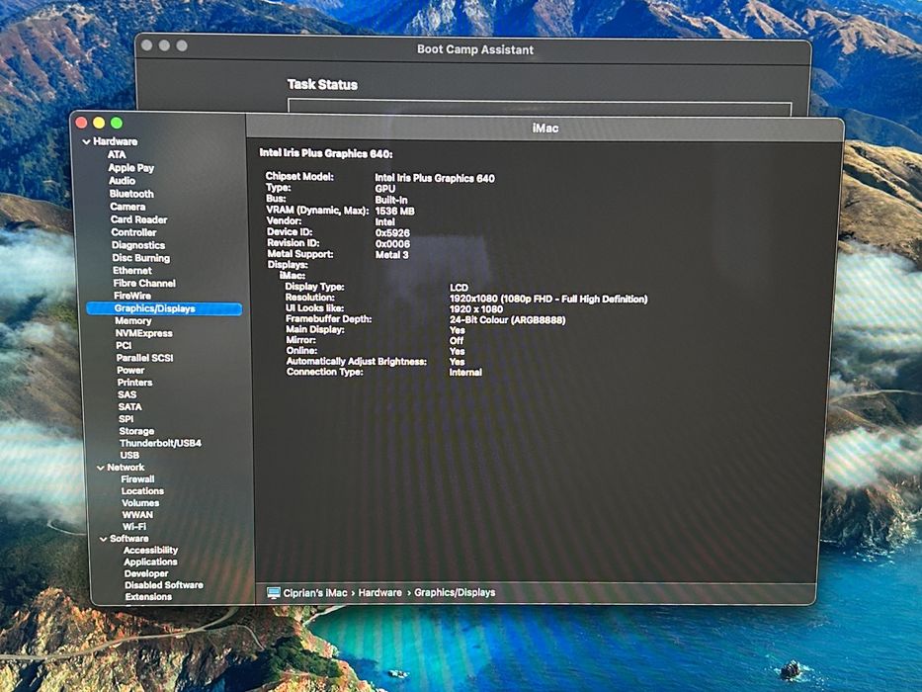Screen dimensions: 922x692
Task: Select Extensions under Software
Action: (148, 597)
